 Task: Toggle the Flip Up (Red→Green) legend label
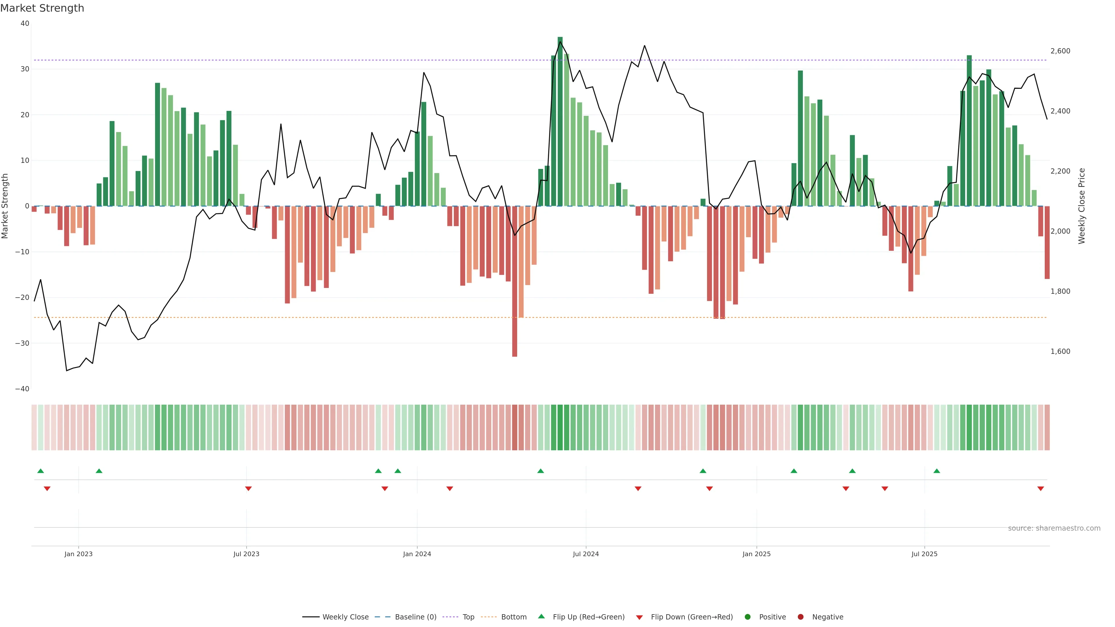pyautogui.click(x=589, y=617)
